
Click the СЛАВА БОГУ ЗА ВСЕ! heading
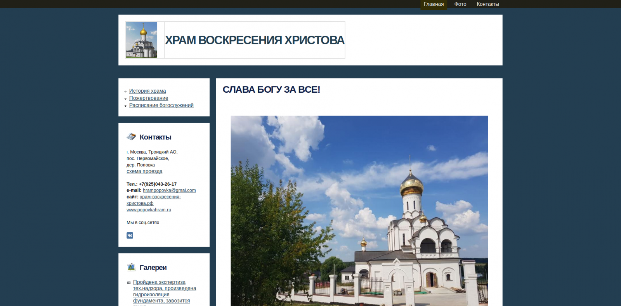(271, 90)
